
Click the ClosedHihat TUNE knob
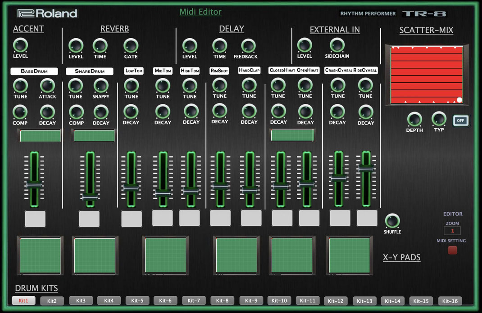point(278,85)
